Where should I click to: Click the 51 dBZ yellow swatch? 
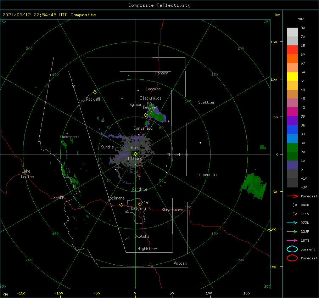coord(292,77)
